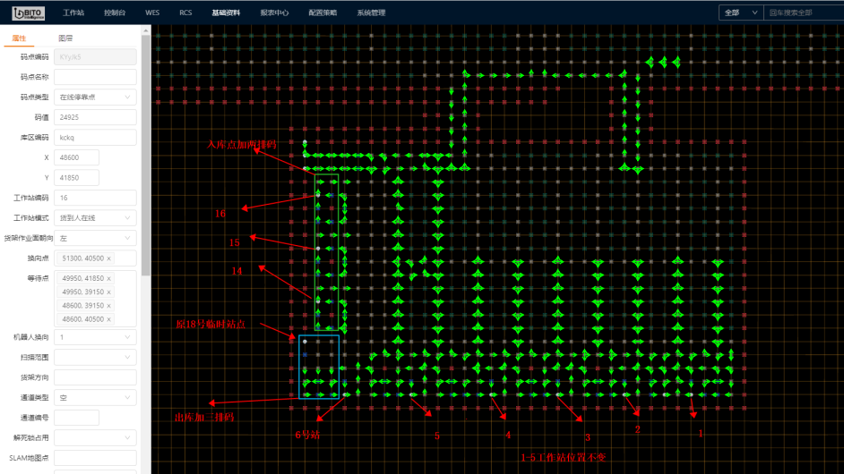Viewport: 844px width, 474px height.
Task: Click the 库区编码 field showing kckq
Action: coord(95,138)
